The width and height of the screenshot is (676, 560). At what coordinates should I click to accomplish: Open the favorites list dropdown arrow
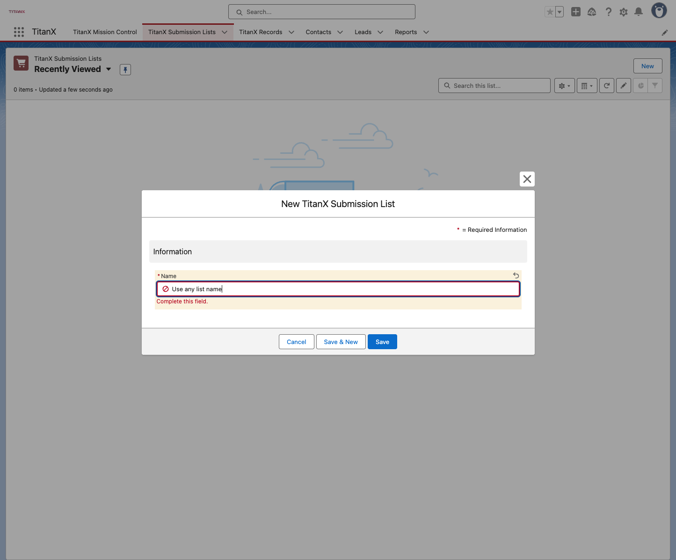(560, 12)
